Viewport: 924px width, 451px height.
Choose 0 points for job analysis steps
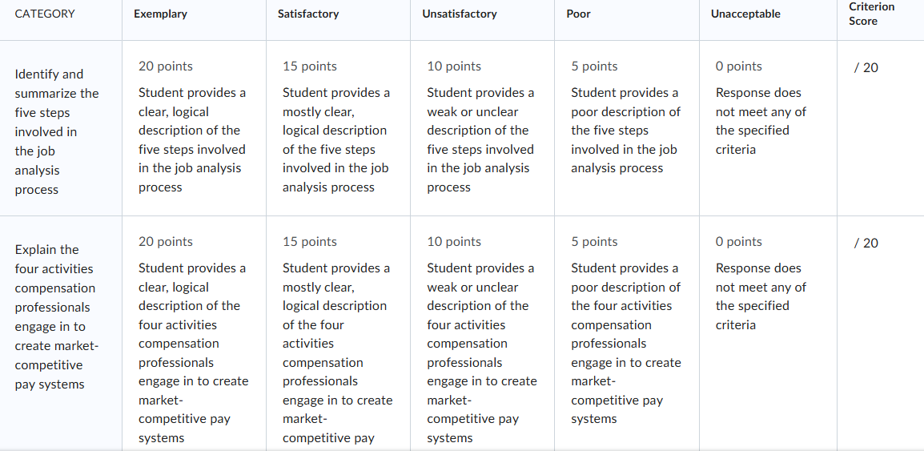tap(739, 66)
